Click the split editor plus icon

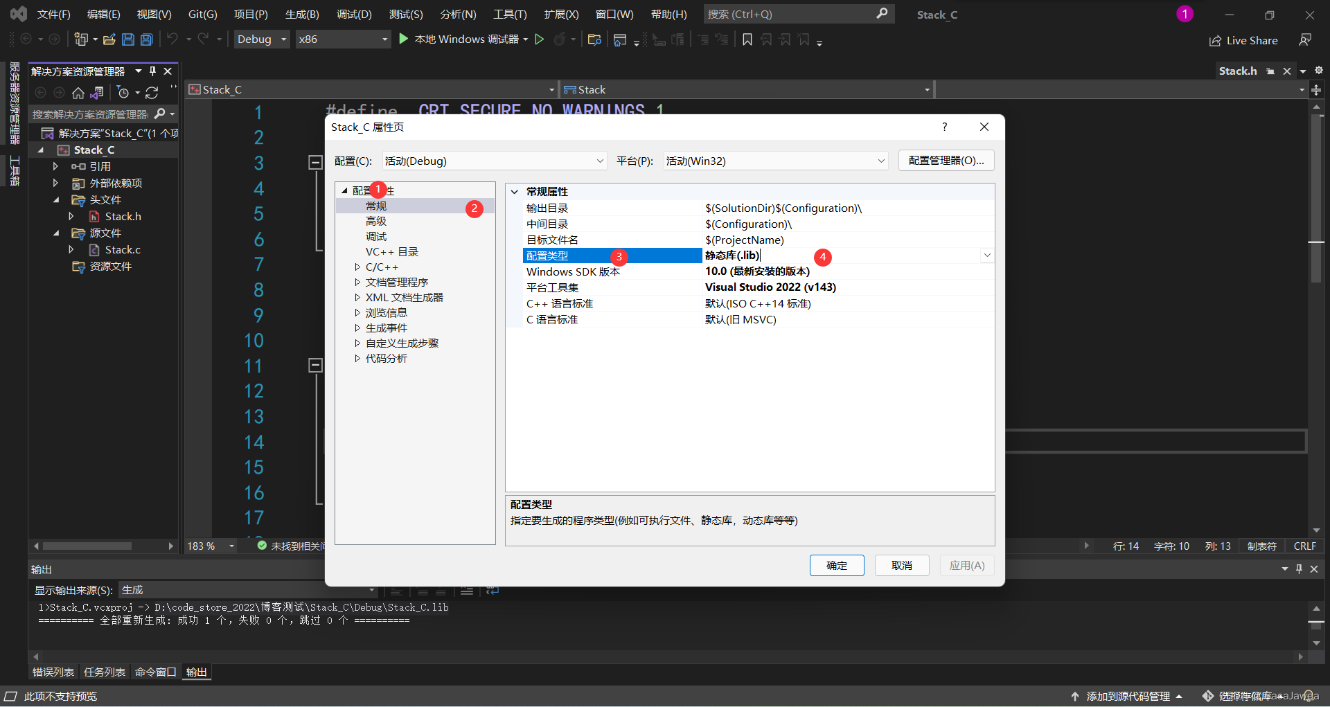(x=1316, y=90)
